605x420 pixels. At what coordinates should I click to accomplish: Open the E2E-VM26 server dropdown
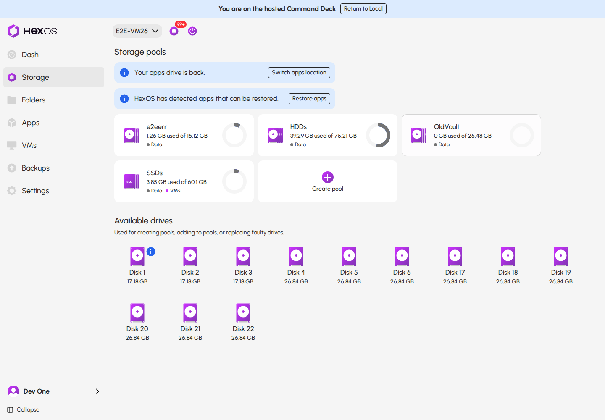[137, 31]
